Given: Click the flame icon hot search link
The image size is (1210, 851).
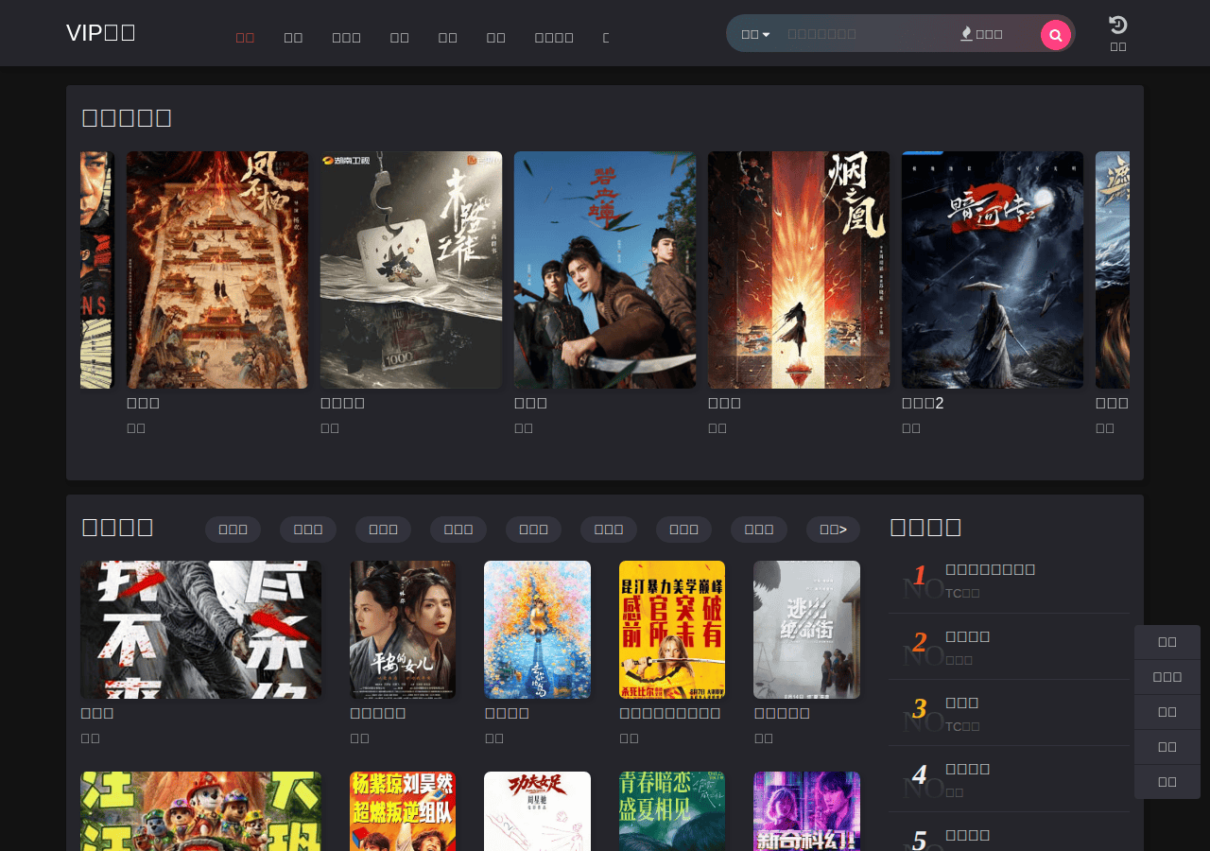Looking at the screenshot, I should pyautogui.click(x=981, y=34).
